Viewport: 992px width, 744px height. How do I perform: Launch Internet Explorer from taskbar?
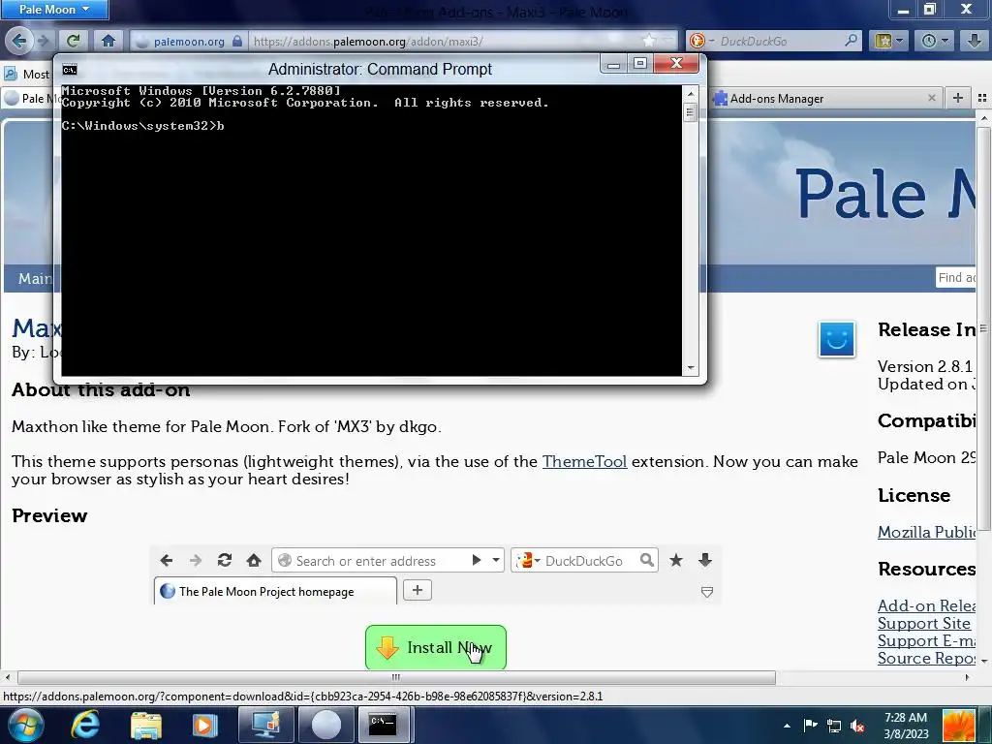pyautogui.click(x=85, y=725)
